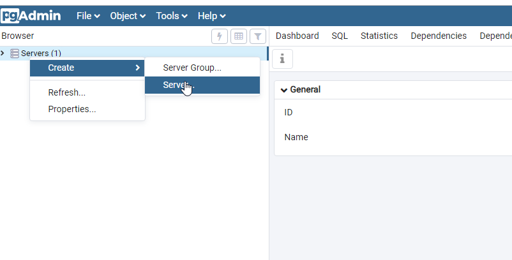Click the Browser panel title
512x260 pixels.
18,36
